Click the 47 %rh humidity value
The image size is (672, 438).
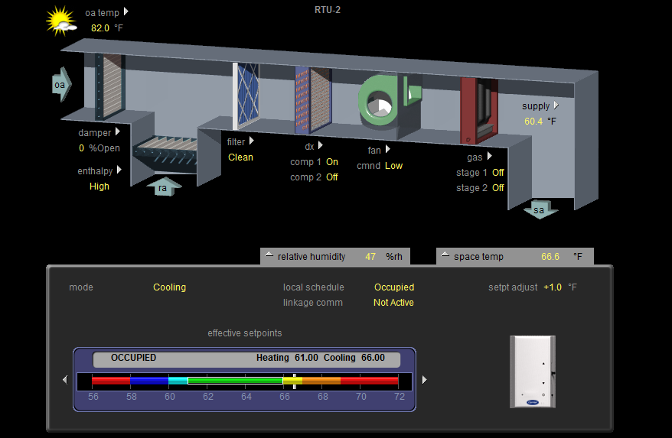coord(370,257)
